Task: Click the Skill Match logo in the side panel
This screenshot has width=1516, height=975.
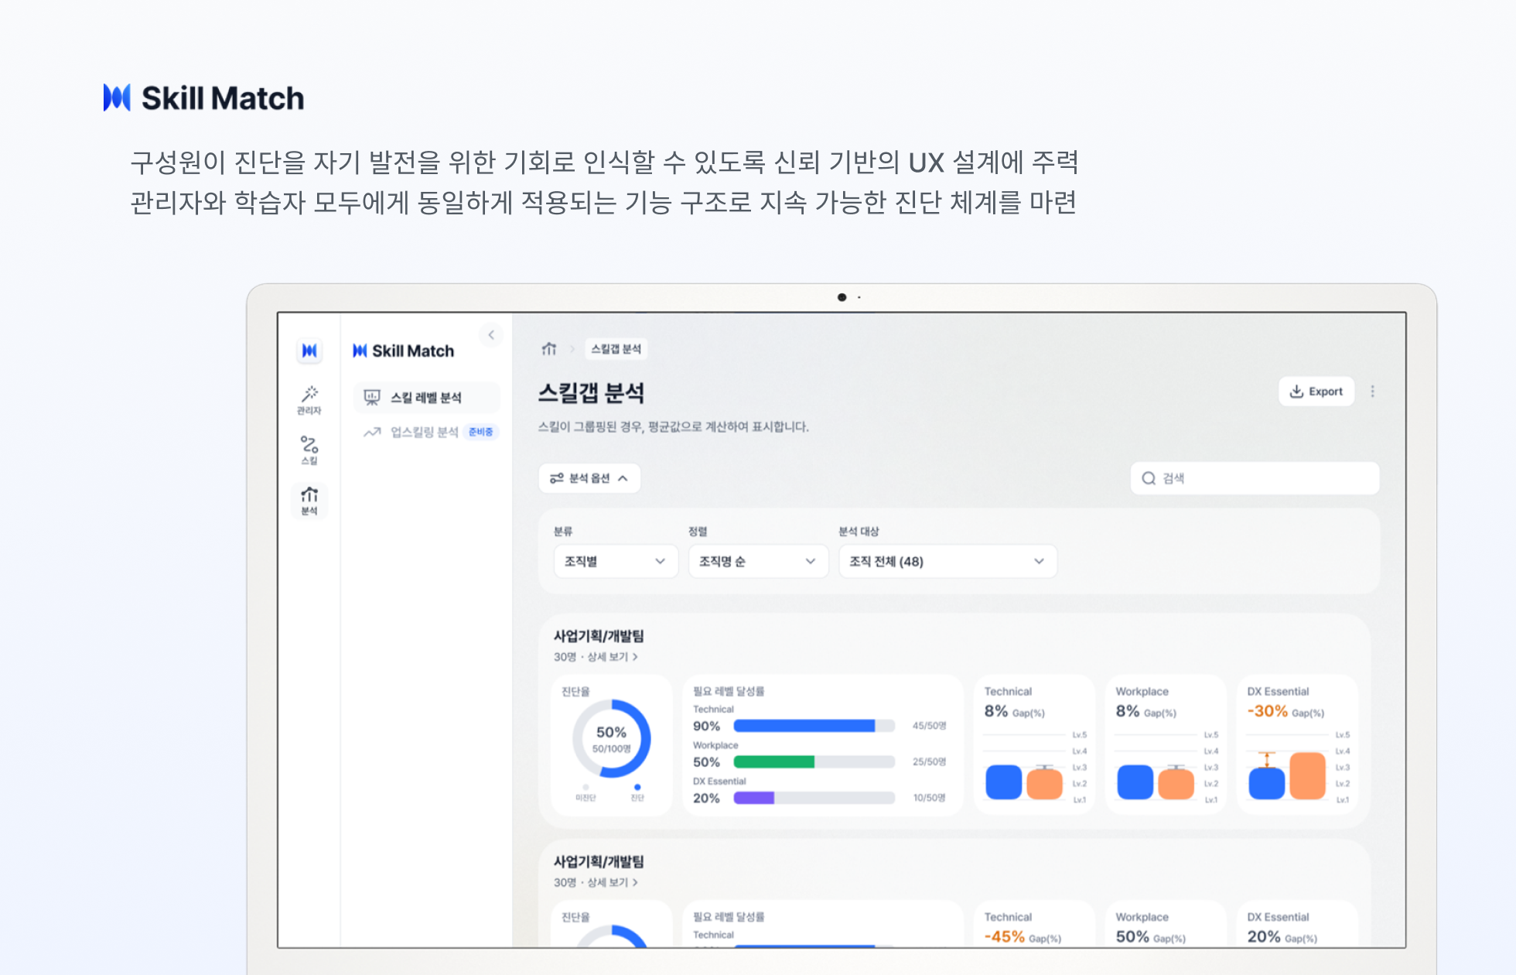Action: pyautogui.click(x=404, y=351)
